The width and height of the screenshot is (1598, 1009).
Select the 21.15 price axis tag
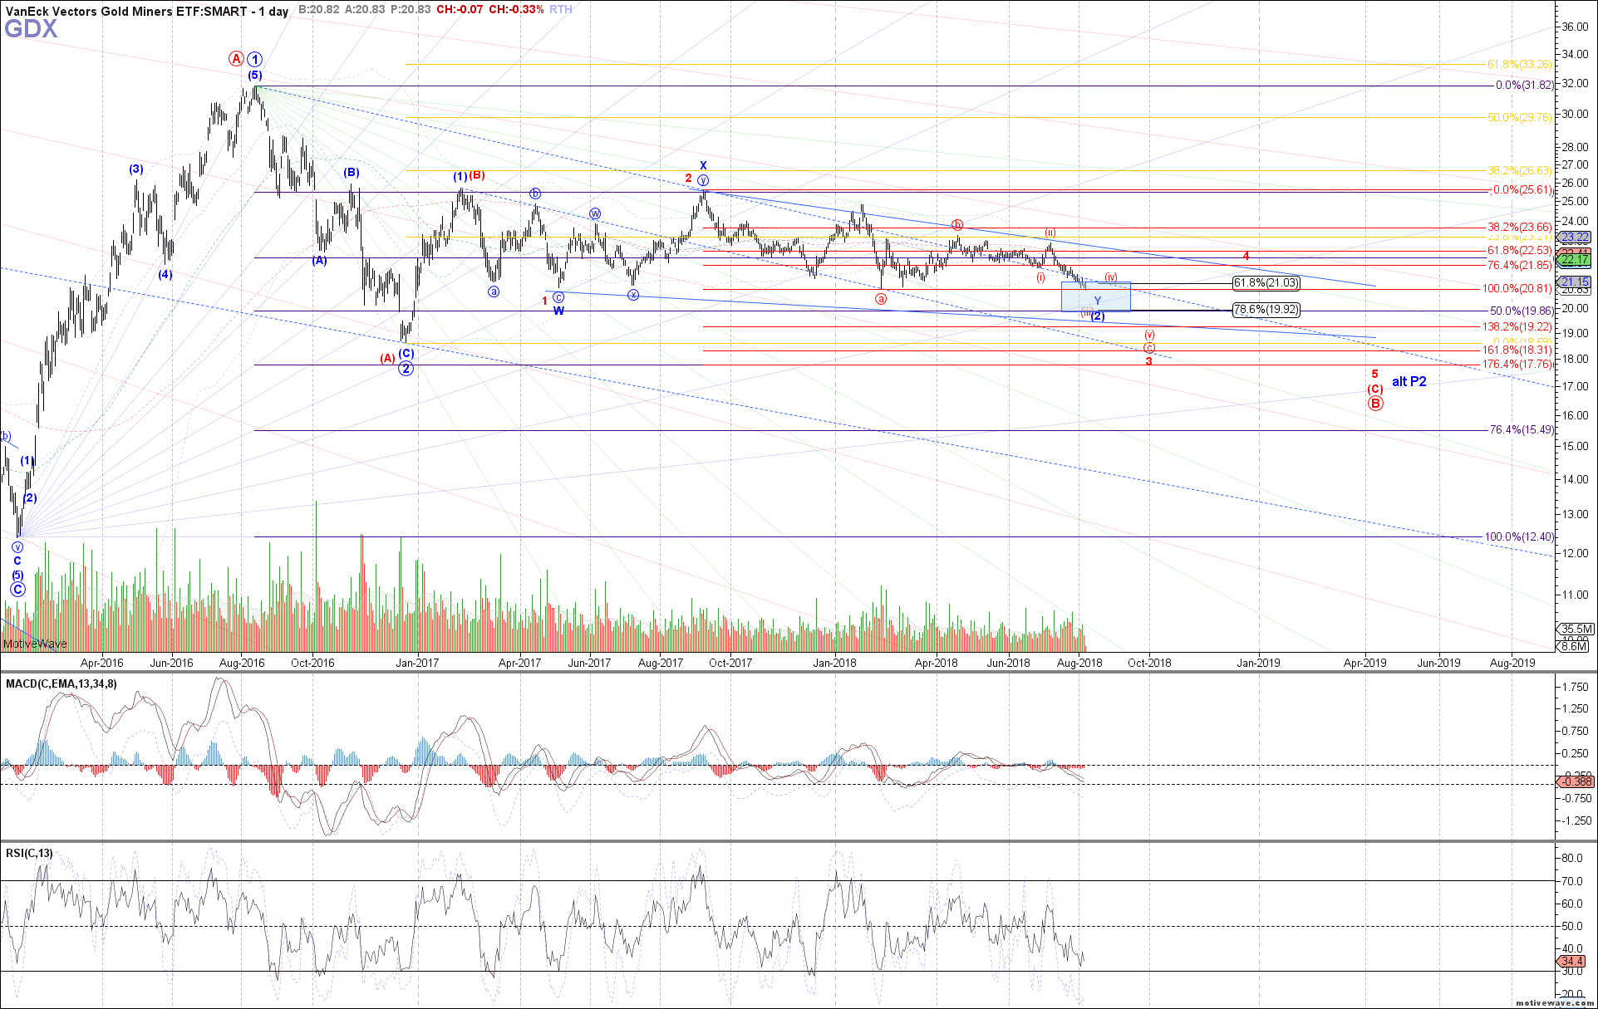[x=1576, y=282]
